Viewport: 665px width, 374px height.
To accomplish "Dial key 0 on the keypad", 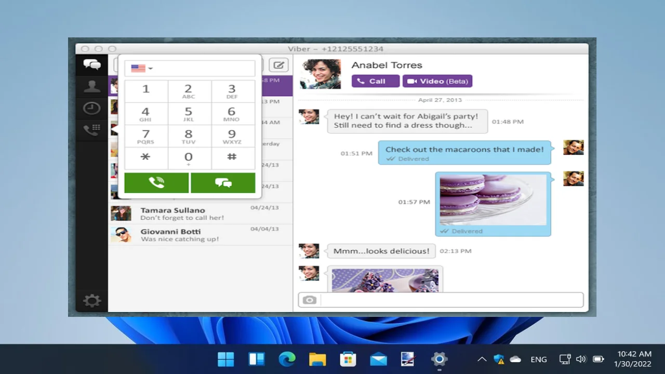I will click(x=189, y=158).
